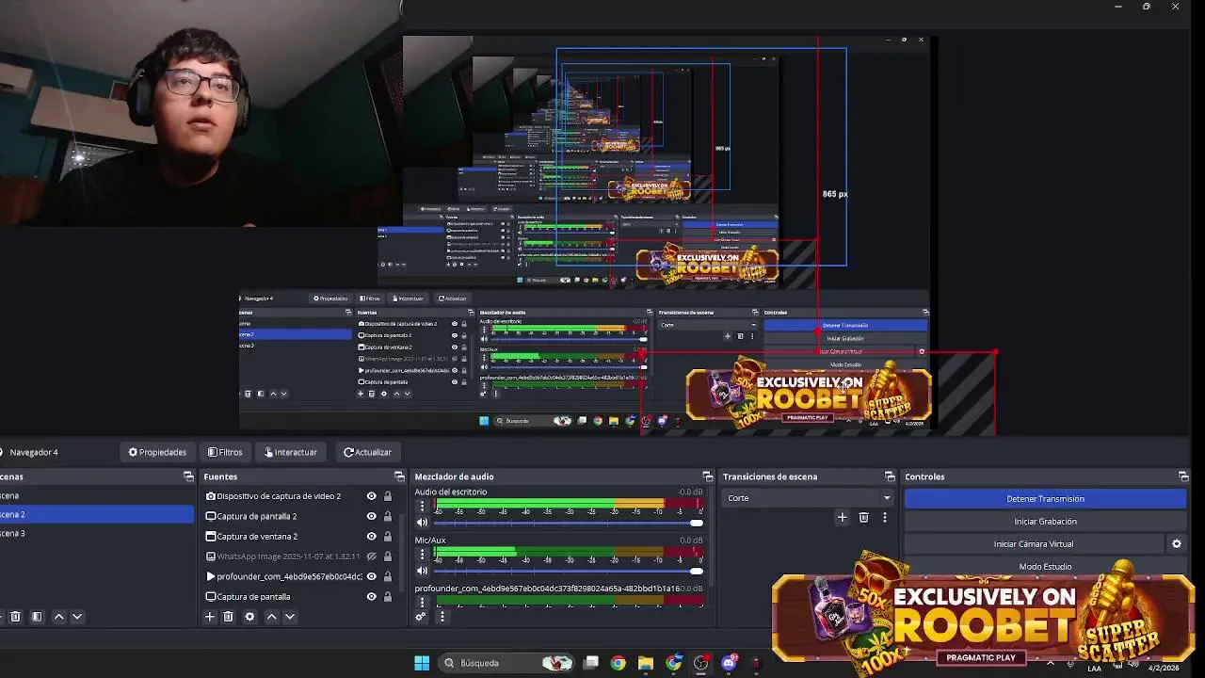The image size is (1205, 678).
Task: Remove selected scene with the scenes trash icon
Action: (x=15, y=617)
